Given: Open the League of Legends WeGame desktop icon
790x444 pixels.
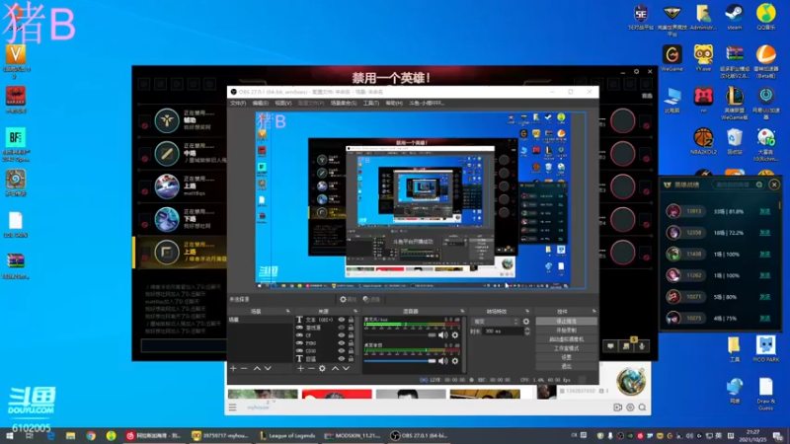Looking at the screenshot, I should click(735, 103).
